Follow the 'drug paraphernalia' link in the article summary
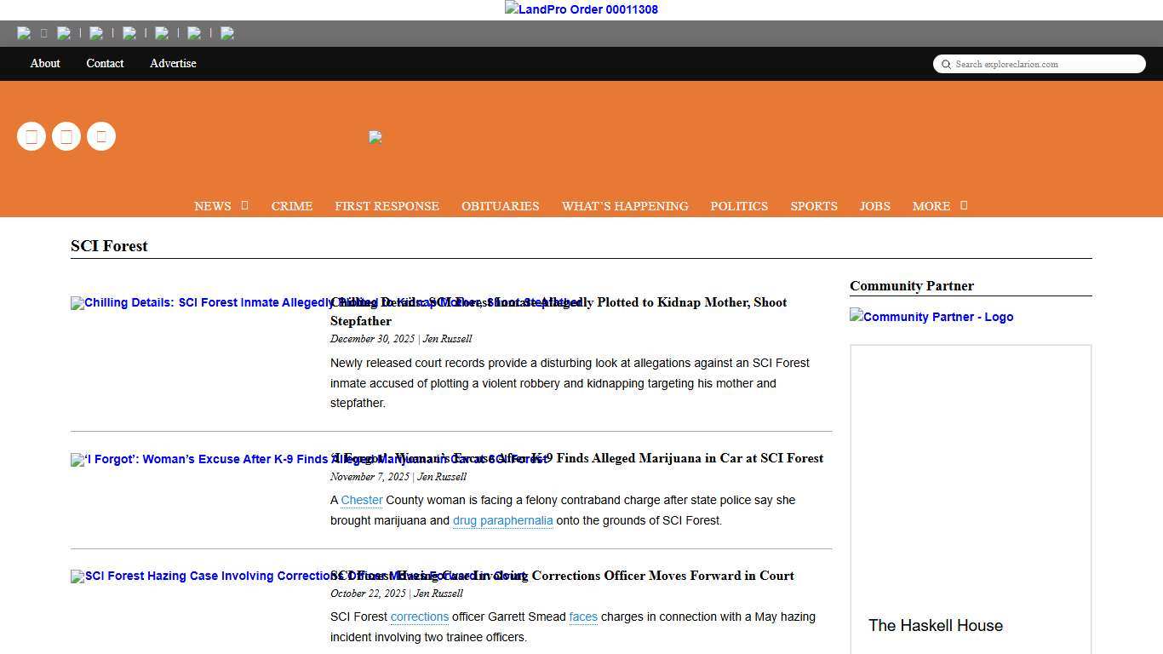This screenshot has width=1163, height=654. pos(502,520)
